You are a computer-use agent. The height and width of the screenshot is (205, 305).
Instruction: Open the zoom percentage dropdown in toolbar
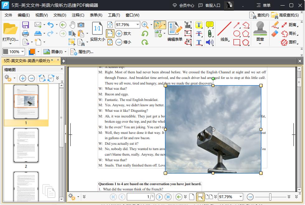point(138,25)
